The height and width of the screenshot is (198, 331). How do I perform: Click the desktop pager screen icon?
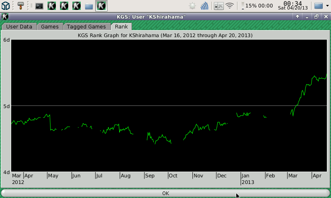point(319,6)
